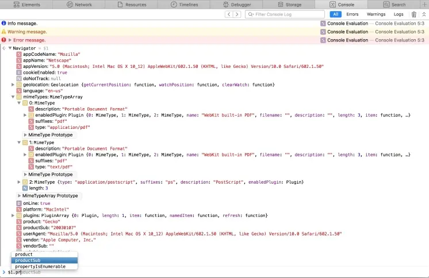This screenshot has width=429, height=278.
Task: Go to next console search result arrow
Action: pos(237,14)
